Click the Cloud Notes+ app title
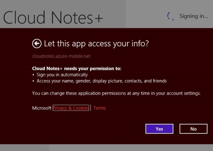 click(x=53, y=17)
